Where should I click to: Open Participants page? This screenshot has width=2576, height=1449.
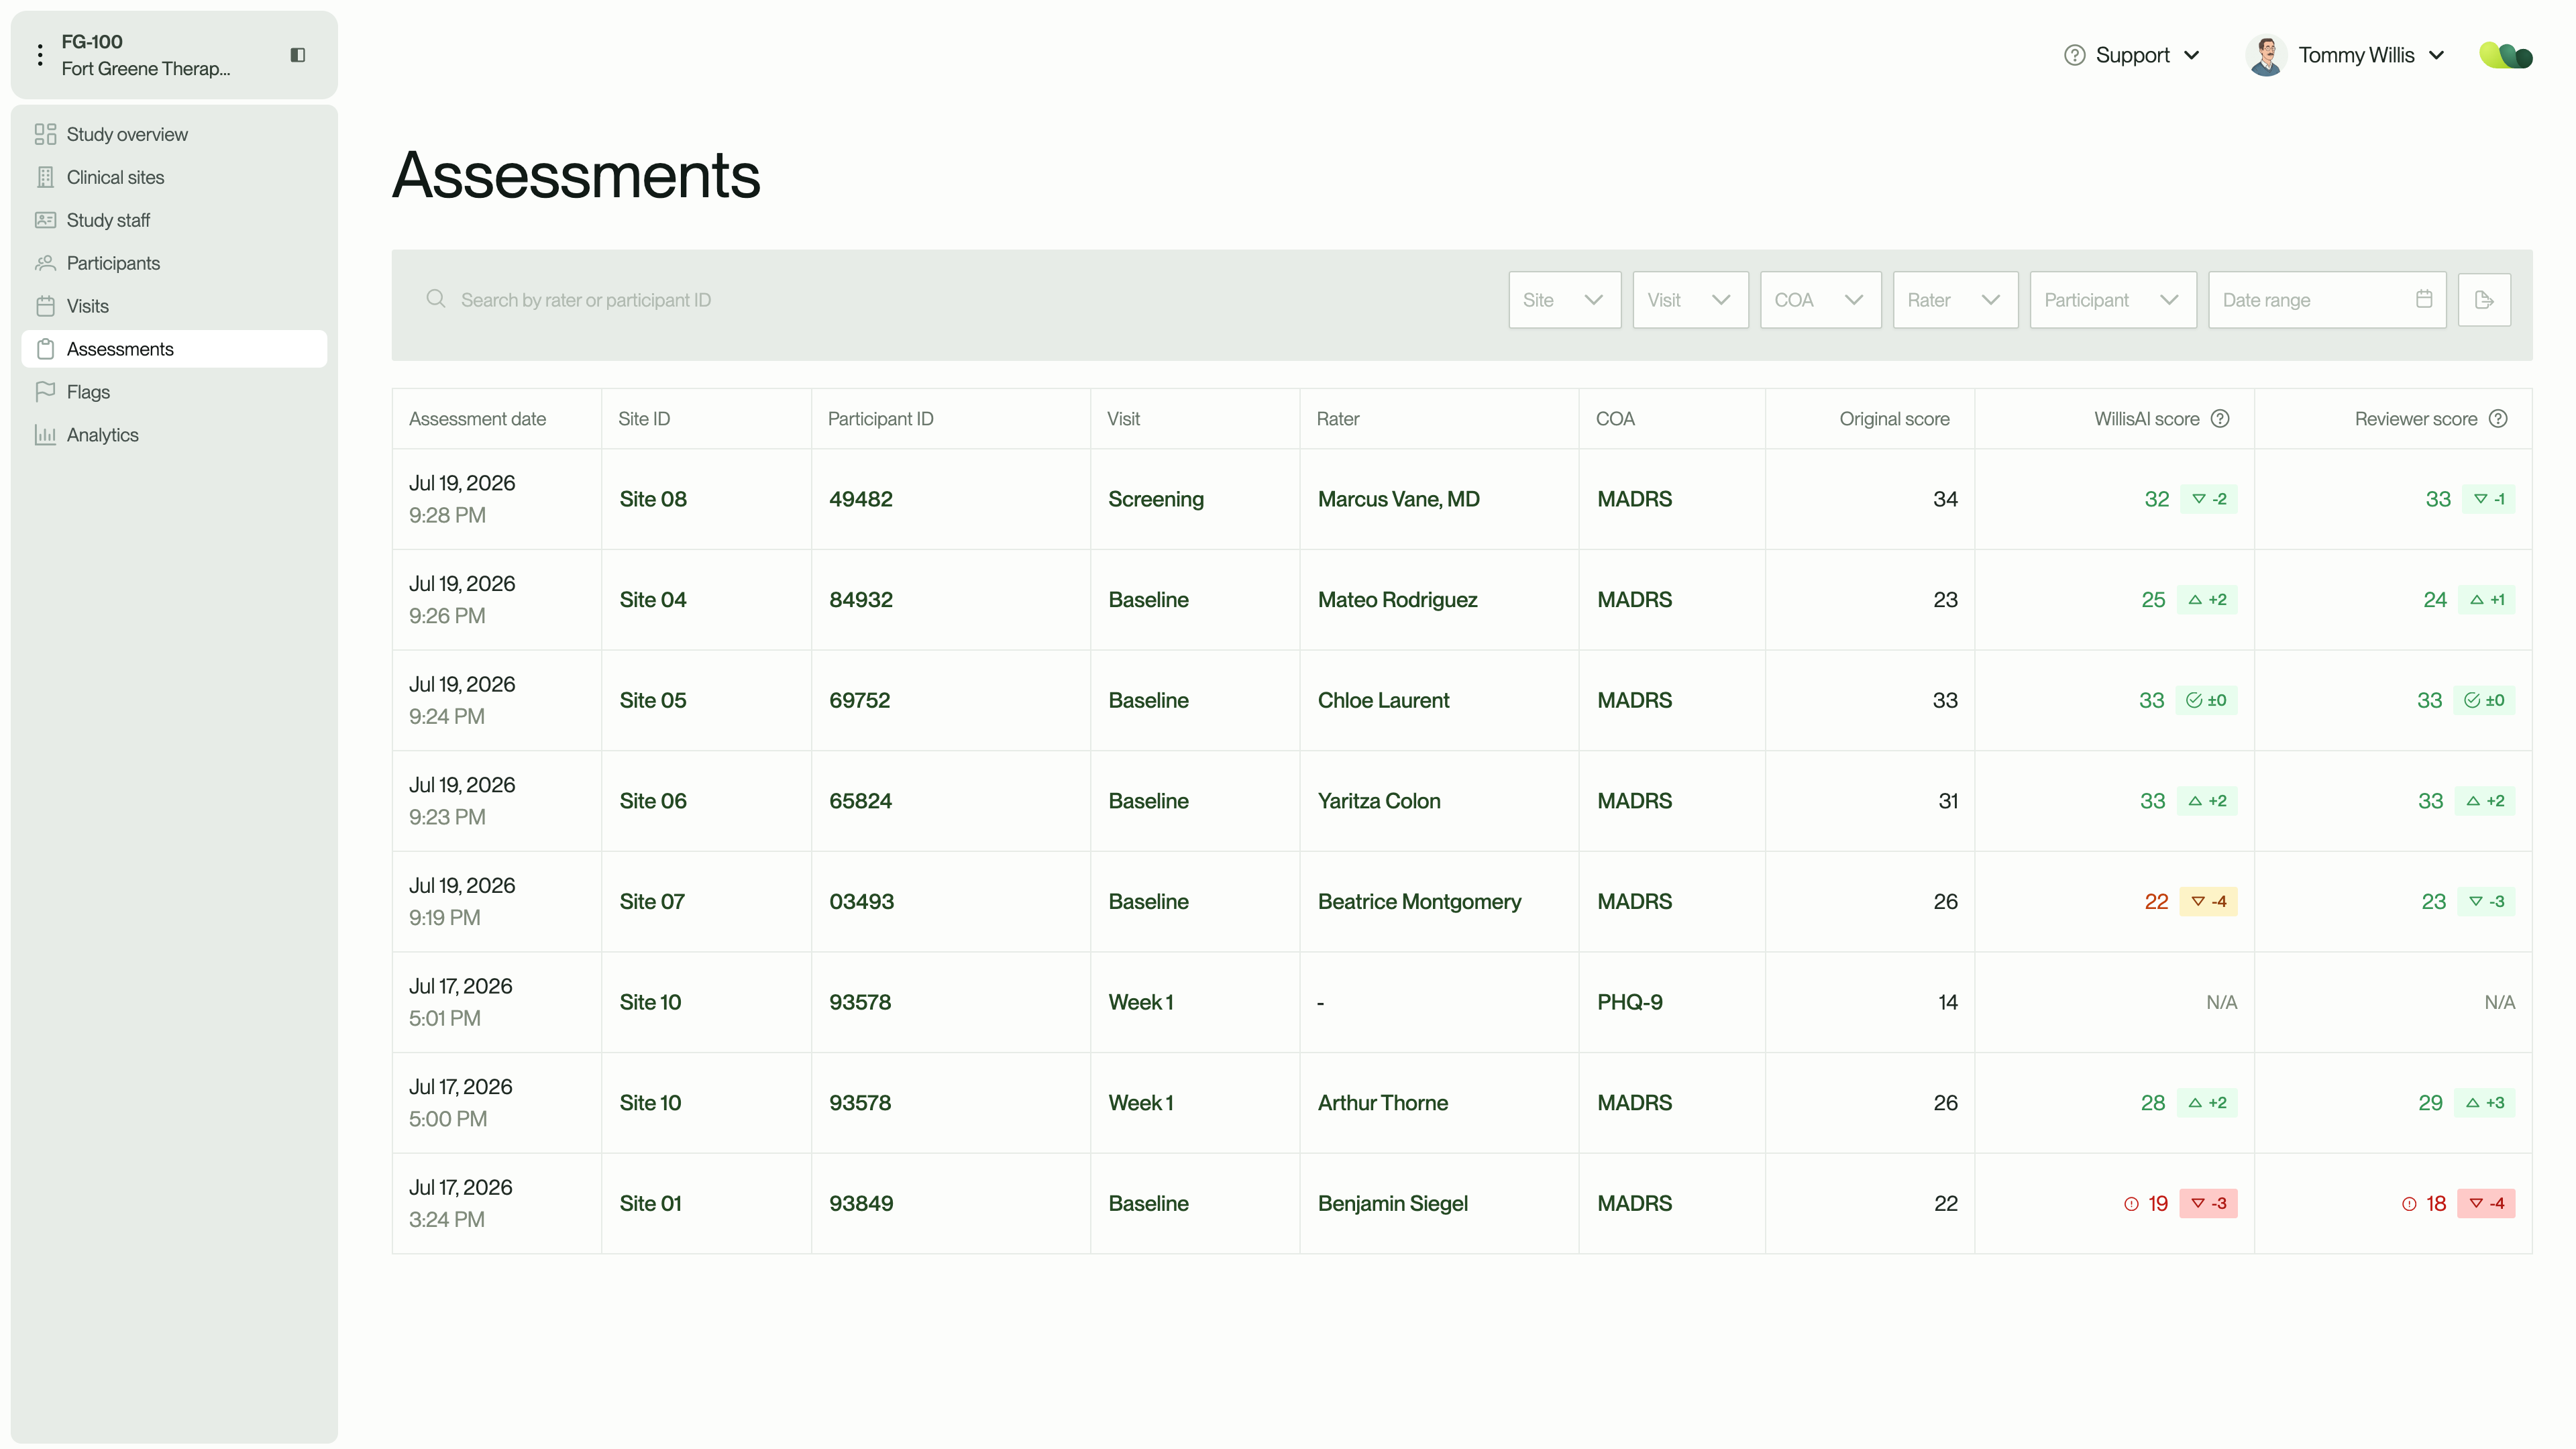pyautogui.click(x=174, y=263)
